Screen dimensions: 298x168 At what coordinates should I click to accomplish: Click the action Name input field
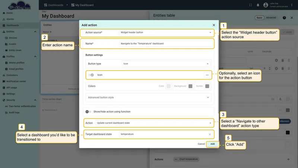coord(166,44)
